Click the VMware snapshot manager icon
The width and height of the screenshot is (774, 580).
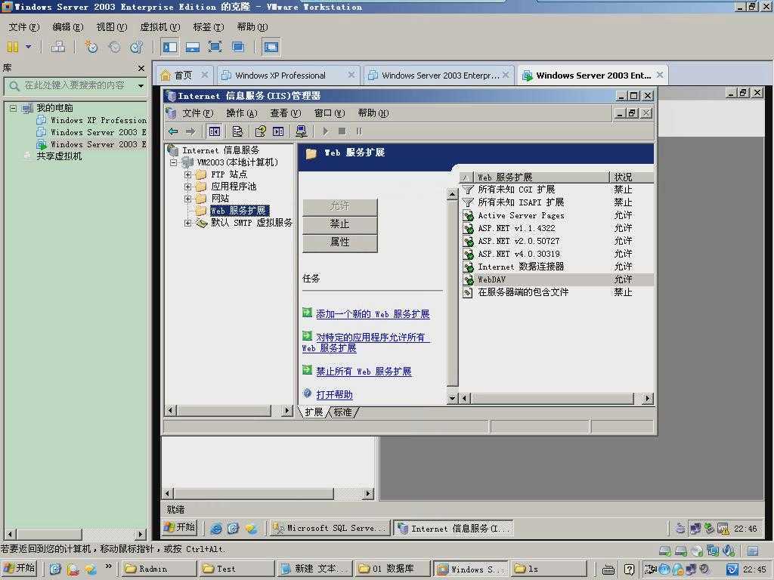pyautogui.click(x=136, y=47)
